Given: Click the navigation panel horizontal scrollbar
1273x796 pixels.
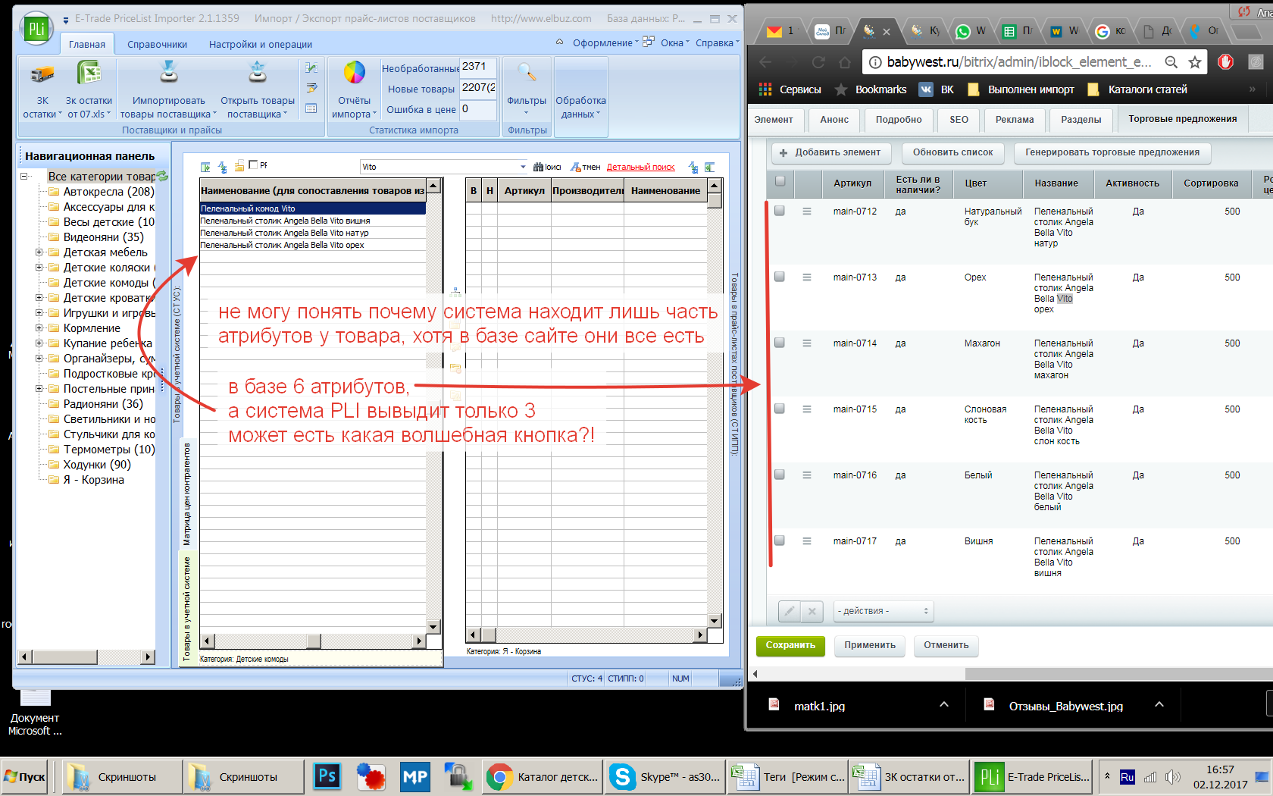Looking at the screenshot, I should [86, 657].
